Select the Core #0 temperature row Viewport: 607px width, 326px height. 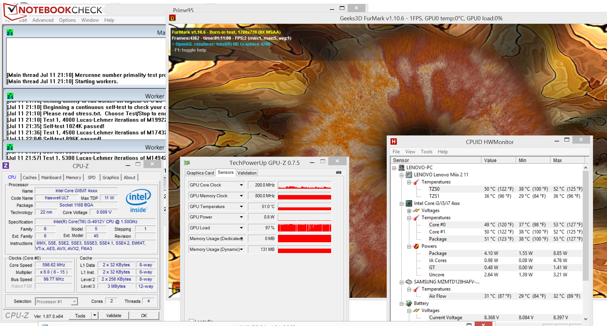(x=505, y=225)
